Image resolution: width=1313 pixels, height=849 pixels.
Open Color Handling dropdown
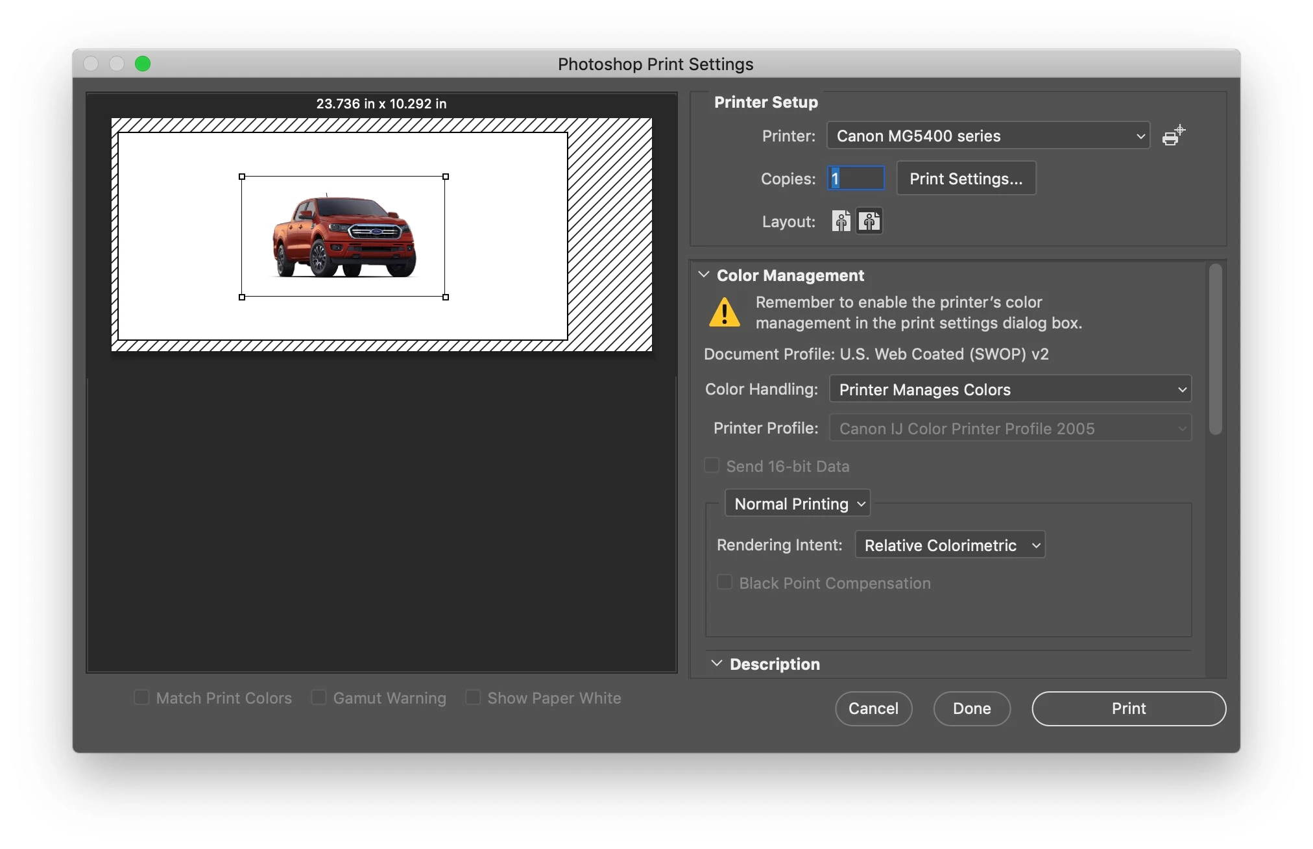tap(1010, 389)
